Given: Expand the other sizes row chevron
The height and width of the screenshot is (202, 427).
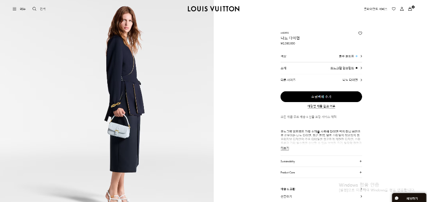Looking at the screenshot, I should tap(361, 80).
